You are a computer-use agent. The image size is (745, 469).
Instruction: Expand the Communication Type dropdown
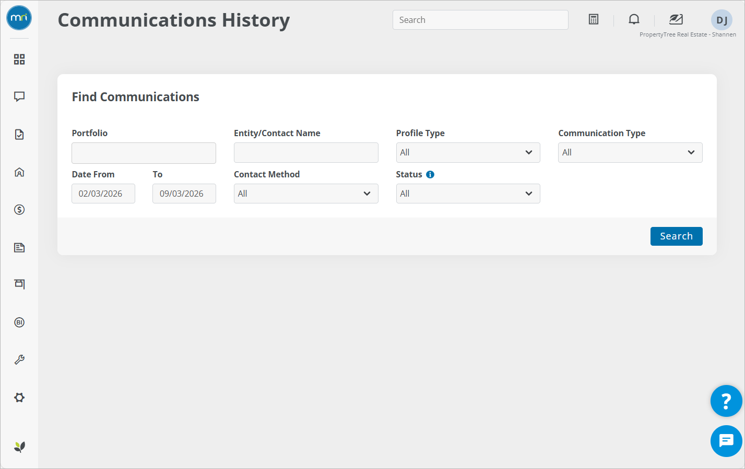pyautogui.click(x=630, y=152)
